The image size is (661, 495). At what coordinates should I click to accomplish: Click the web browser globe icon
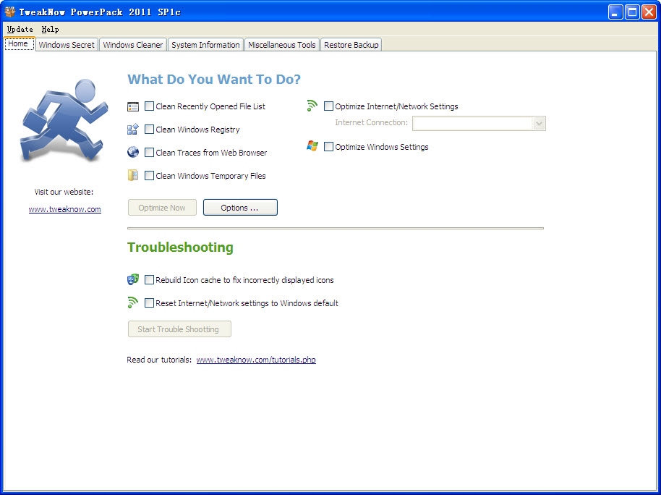(x=133, y=152)
